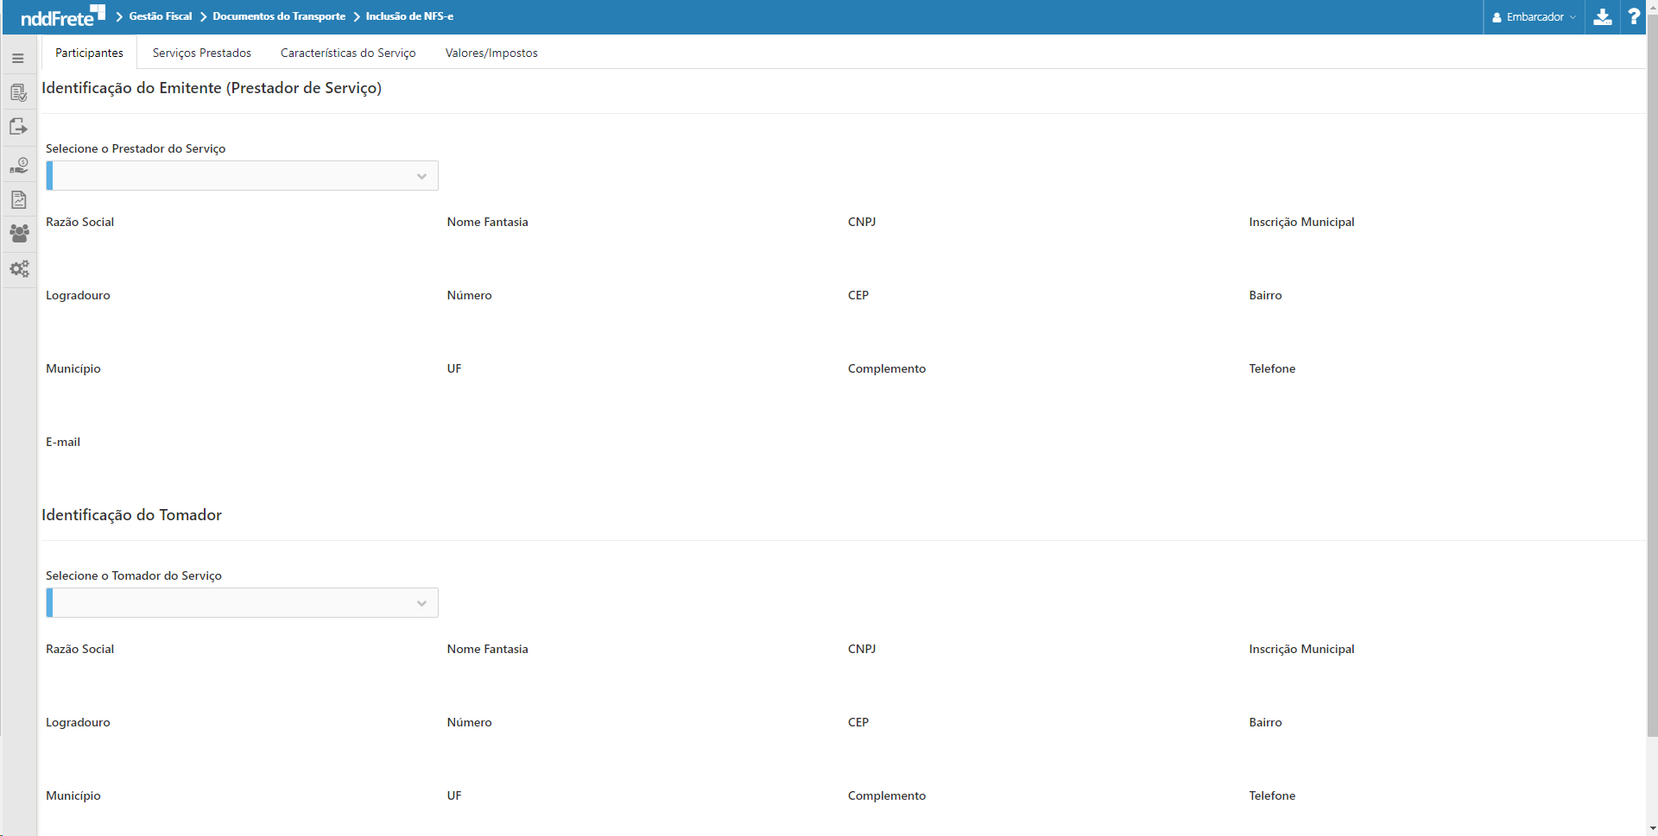1658x836 pixels.
Task: Open the Características do Serviço tab
Action: 348,53
